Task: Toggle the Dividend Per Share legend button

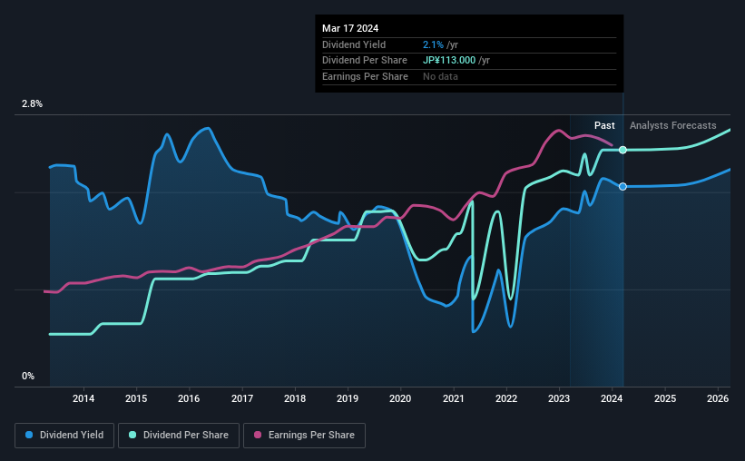Action: pyautogui.click(x=179, y=436)
